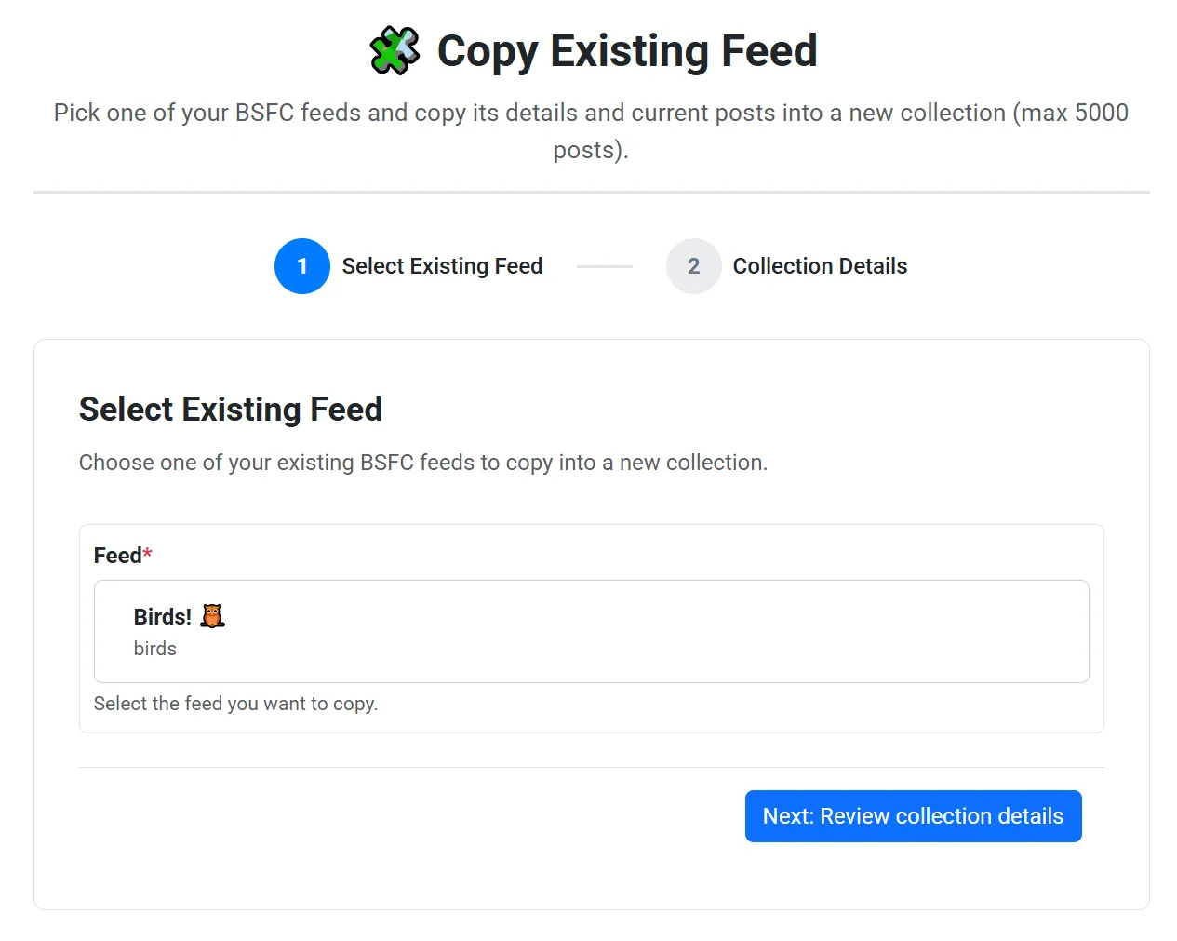
Task: Select the step 1 circle indicator
Action: click(x=302, y=266)
